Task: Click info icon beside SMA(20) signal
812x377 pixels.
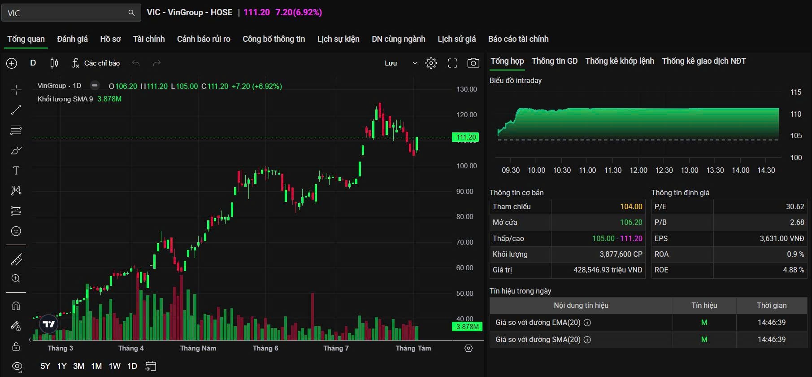Action: click(587, 340)
